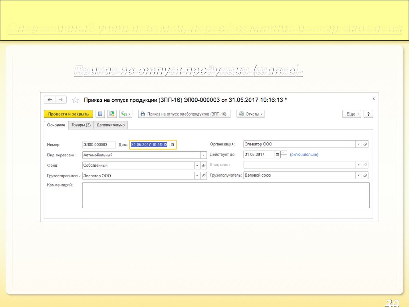Open the Еще menu
The image size is (409, 307).
tap(351, 114)
